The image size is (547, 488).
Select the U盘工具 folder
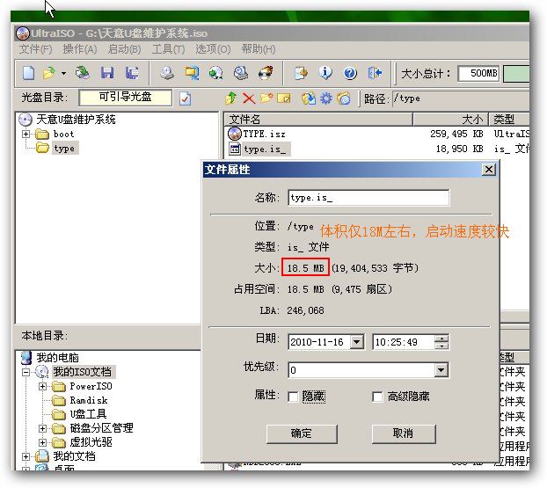[x=88, y=414]
